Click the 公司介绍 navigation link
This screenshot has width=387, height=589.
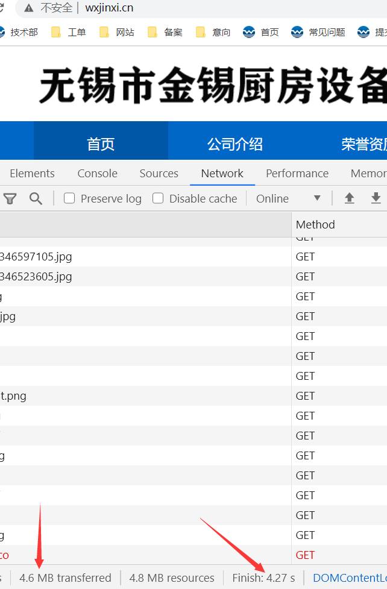[235, 144]
